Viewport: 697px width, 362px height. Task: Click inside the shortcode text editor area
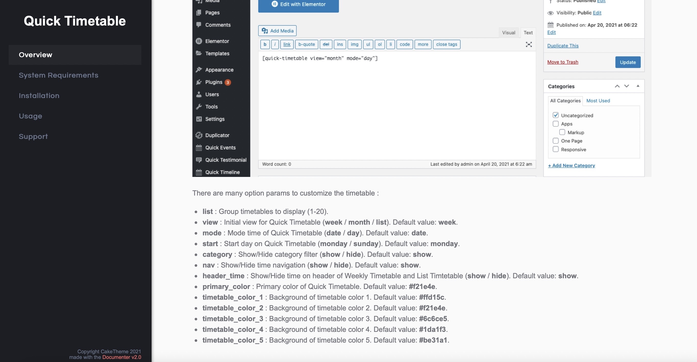click(397, 106)
